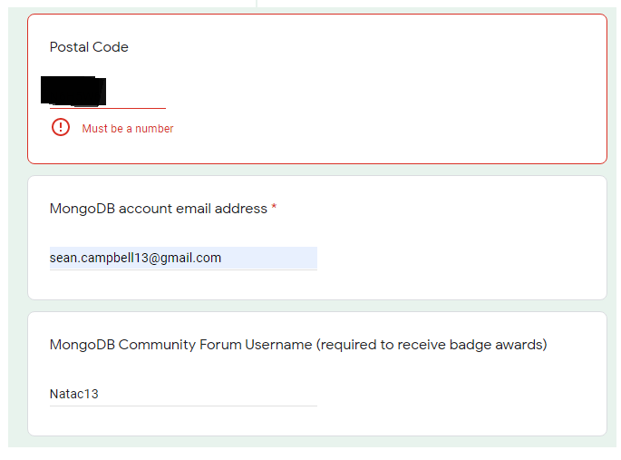Click the sean.campbell13@gmail.com email text
Viewport: 621px width, 460px height.
136,258
